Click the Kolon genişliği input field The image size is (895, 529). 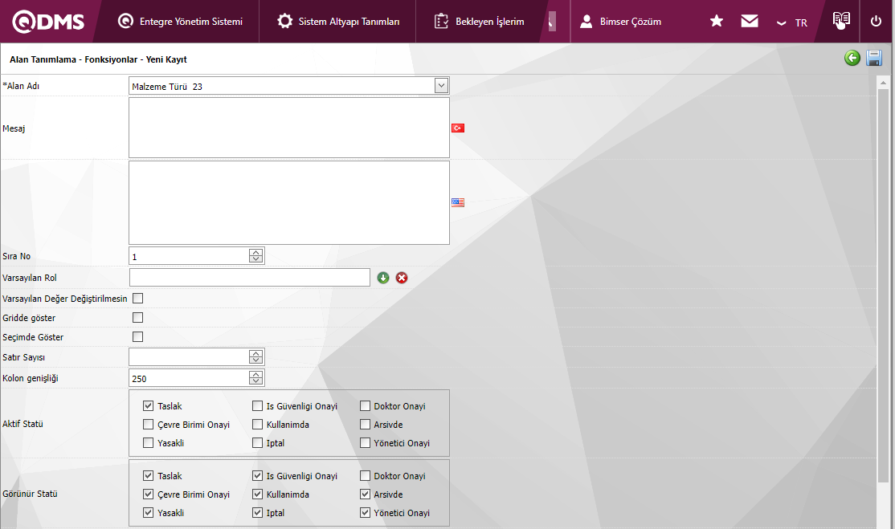coord(189,378)
